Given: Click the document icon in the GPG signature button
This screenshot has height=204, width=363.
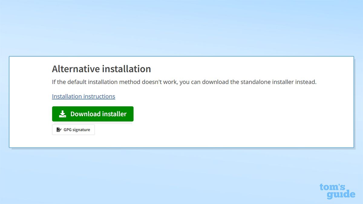Looking at the screenshot, I should click(x=58, y=130).
